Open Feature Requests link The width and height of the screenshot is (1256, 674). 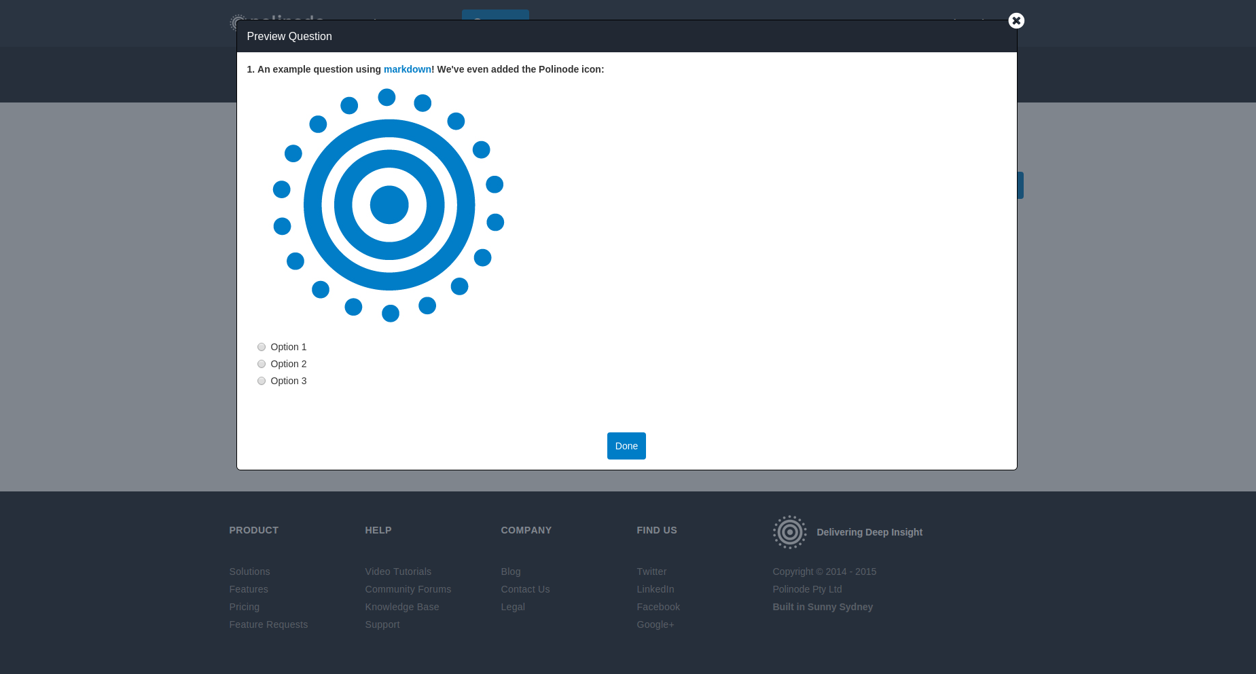pos(268,624)
